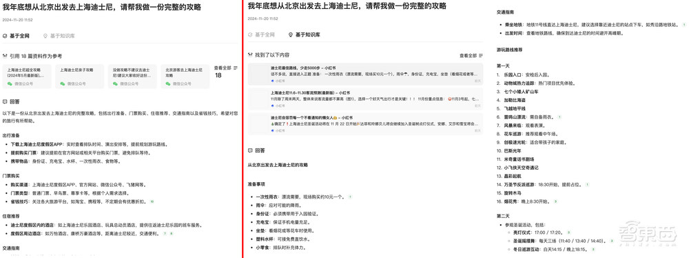Open result 上海迪士尼11.6-11.30客流预测
This screenshot has width=689, height=258.
[x=365, y=99]
